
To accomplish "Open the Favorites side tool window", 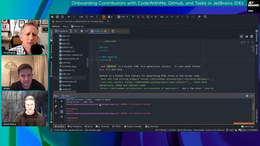I will pos(51,117).
